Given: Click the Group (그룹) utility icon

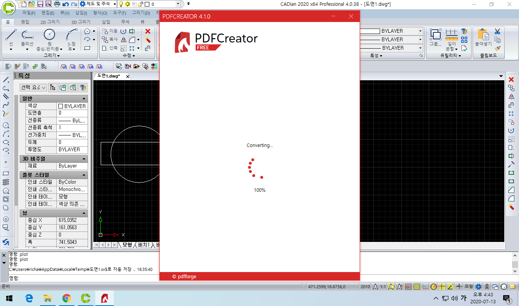Looking at the screenshot, I should click(435, 37).
